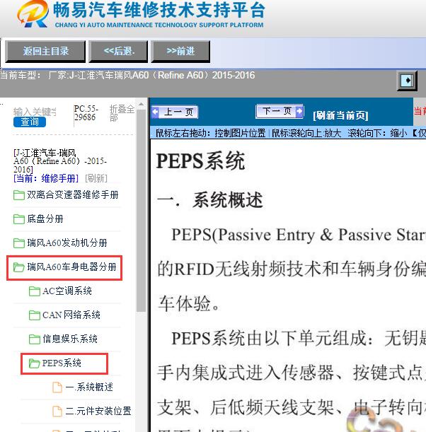Viewport: 426px width, 432px height.
Task: Go to previous page with 上一页
Action: (x=175, y=112)
